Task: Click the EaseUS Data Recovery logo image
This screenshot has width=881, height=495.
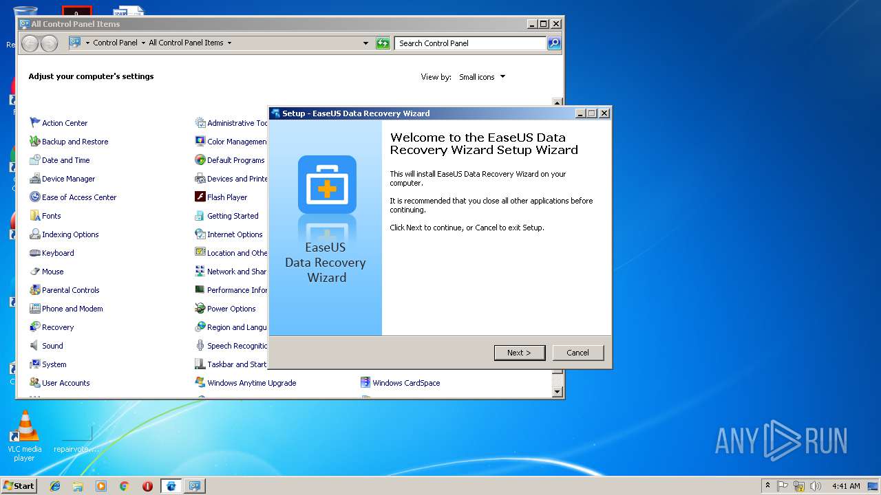Action: pyautogui.click(x=327, y=184)
